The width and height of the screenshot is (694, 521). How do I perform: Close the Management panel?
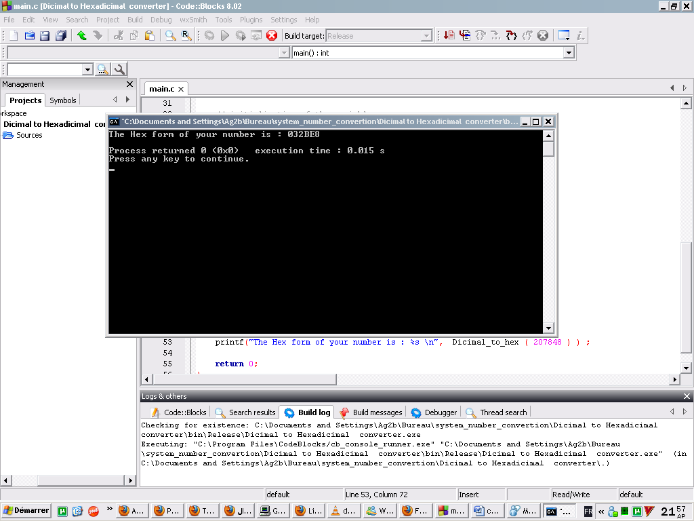click(129, 84)
